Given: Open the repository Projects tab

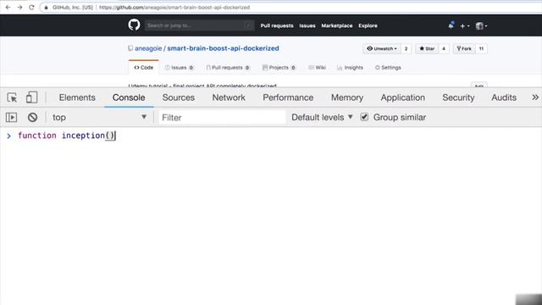Looking at the screenshot, I should pyautogui.click(x=279, y=68).
